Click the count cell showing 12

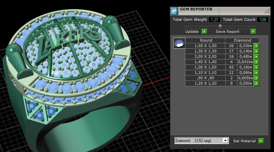pos(231,73)
